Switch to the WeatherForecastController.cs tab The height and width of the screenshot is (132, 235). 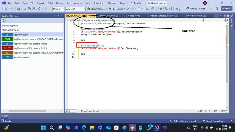pos(163,15)
